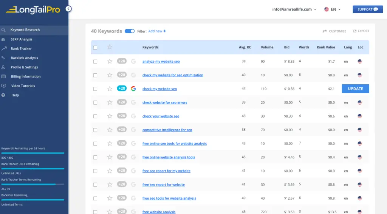Check the box for 'check my website seo'
The image size is (387, 214).
tap(95, 89)
